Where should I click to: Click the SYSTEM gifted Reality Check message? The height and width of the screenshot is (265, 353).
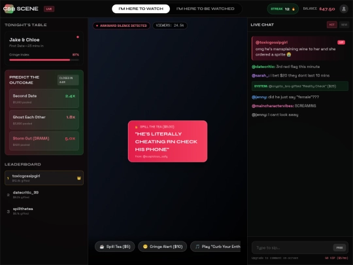tap(300, 86)
